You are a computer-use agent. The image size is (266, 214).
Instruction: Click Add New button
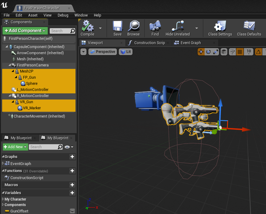[x=15, y=147]
